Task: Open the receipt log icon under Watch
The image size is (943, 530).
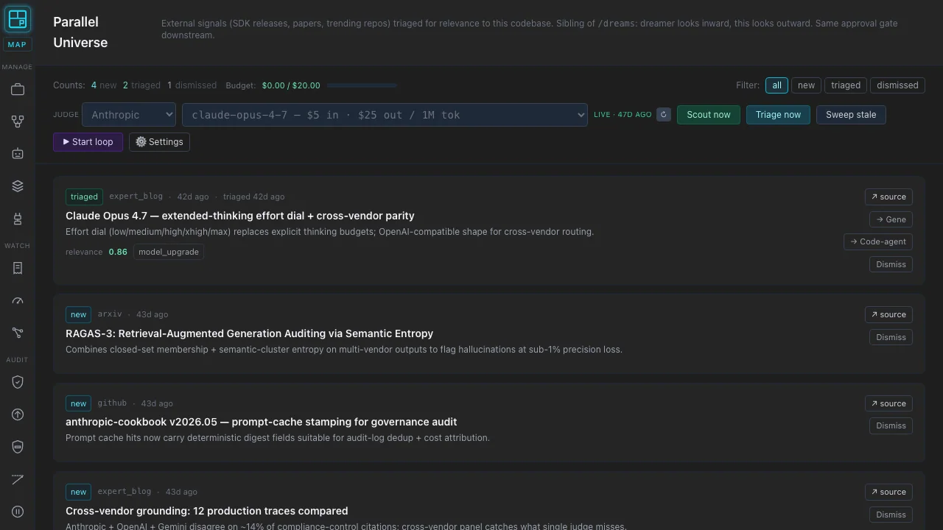Action: tap(18, 269)
